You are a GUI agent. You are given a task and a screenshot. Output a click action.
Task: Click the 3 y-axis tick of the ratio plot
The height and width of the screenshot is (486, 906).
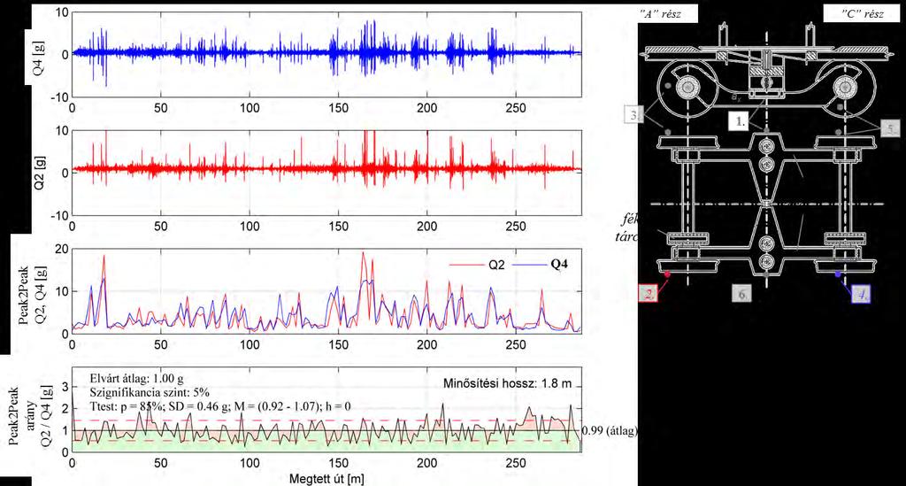coord(65,387)
